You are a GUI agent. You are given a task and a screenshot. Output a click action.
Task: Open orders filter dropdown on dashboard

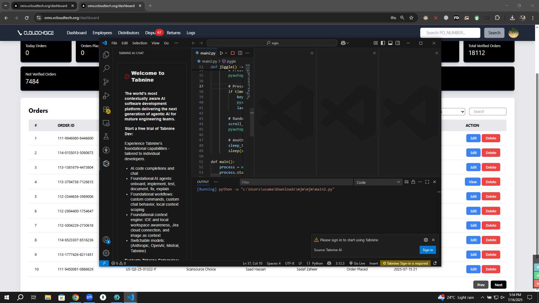[453, 112]
